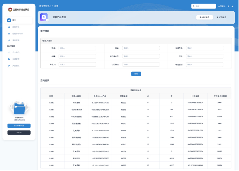Click the 姓名 input field
This screenshot has width=239, height=171.
[77, 48]
